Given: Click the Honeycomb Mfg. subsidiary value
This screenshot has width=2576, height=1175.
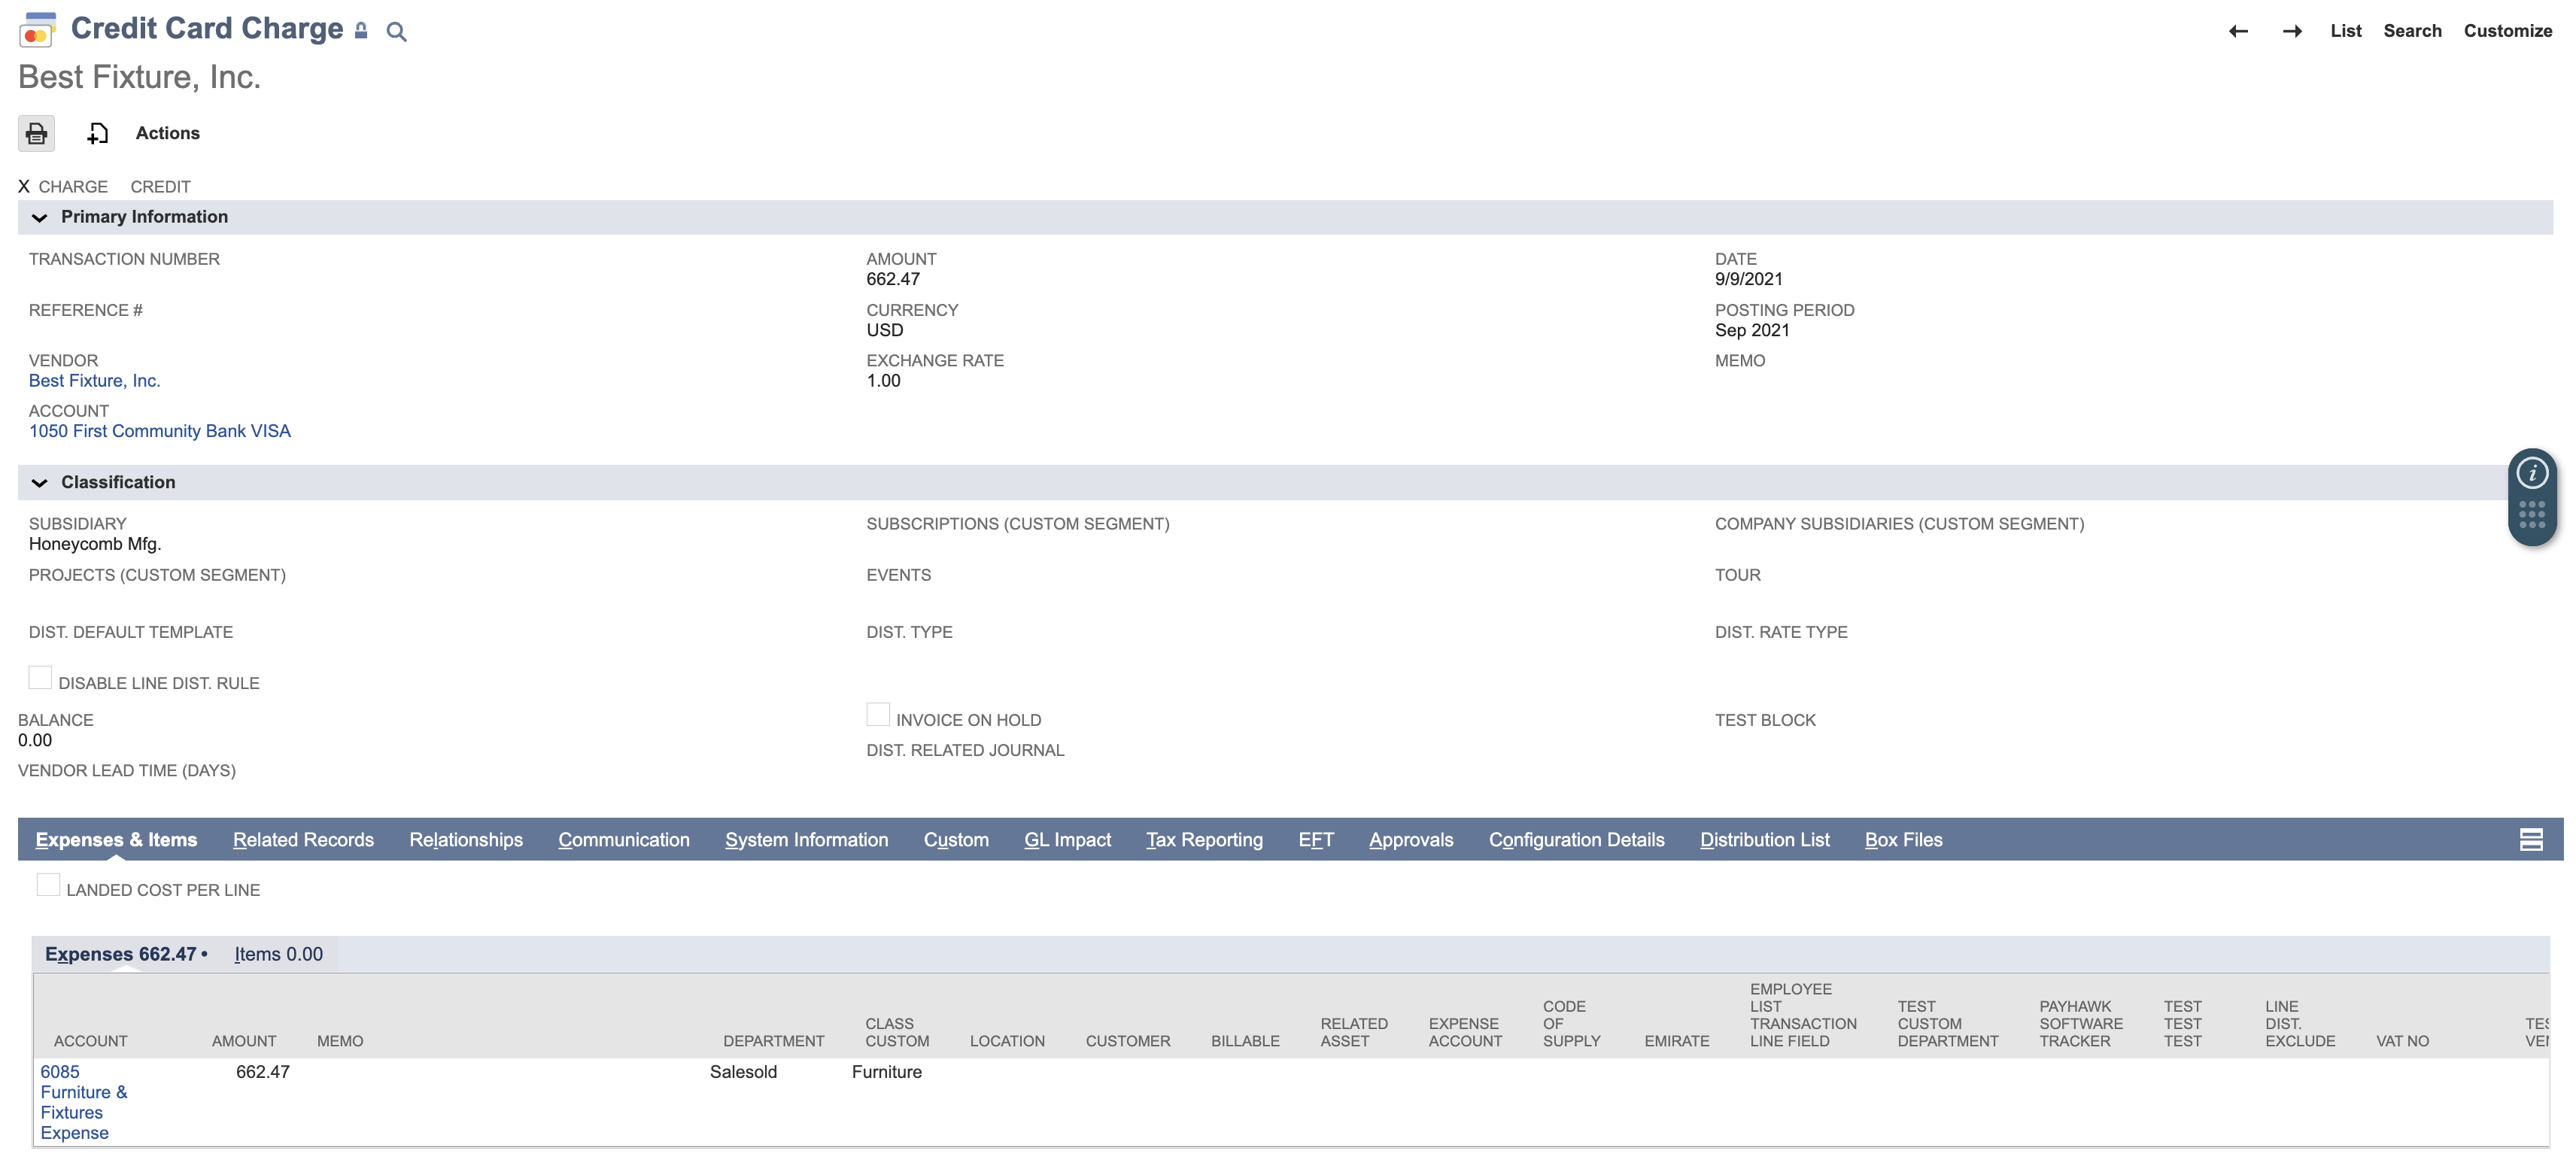Looking at the screenshot, I should click(94, 544).
